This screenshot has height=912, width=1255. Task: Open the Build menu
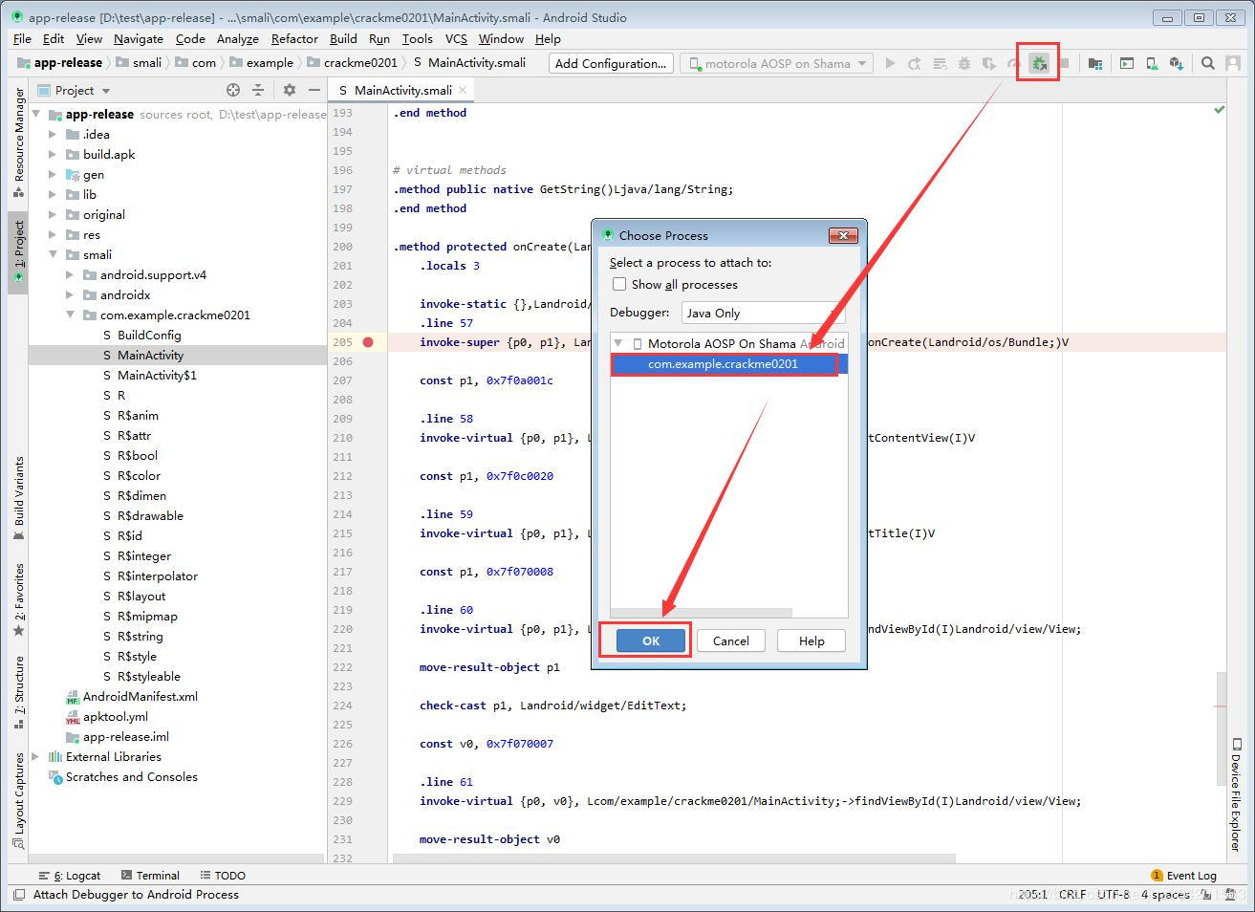coord(343,38)
